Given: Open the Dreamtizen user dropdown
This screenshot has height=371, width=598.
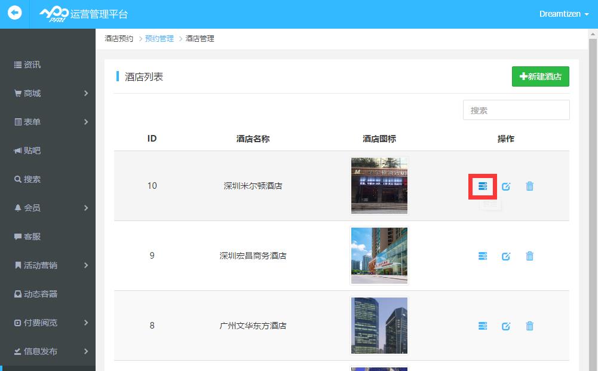Looking at the screenshot, I should [563, 14].
